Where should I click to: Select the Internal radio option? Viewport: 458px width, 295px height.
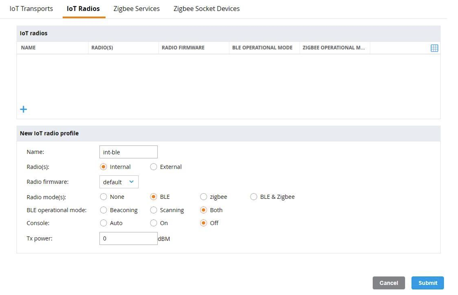103,167
